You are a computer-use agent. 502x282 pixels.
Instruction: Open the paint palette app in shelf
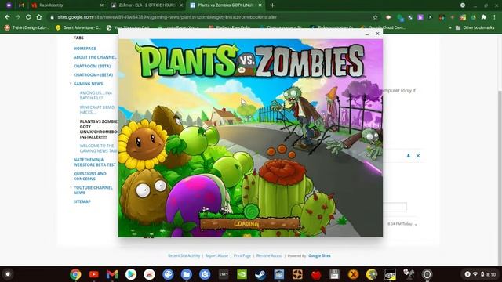click(x=168, y=274)
